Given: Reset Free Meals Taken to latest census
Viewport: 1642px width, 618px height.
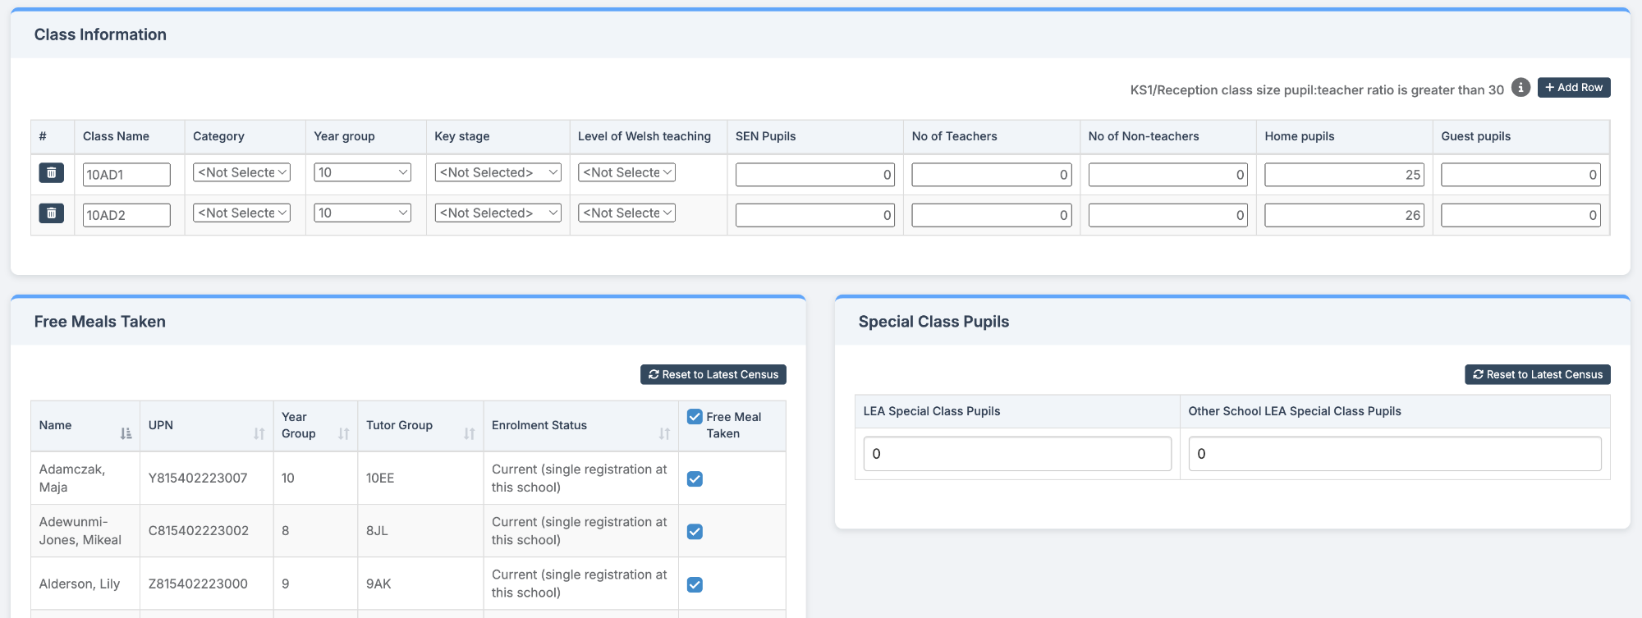Looking at the screenshot, I should (713, 374).
